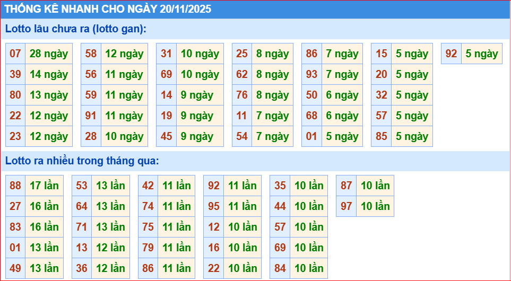Pick number 14 in lotto gan

click(x=166, y=95)
